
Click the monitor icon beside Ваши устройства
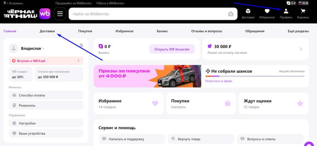[14, 134]
